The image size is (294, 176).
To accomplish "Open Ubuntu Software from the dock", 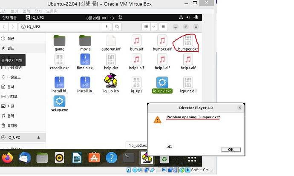I will (x=94, y=158).
